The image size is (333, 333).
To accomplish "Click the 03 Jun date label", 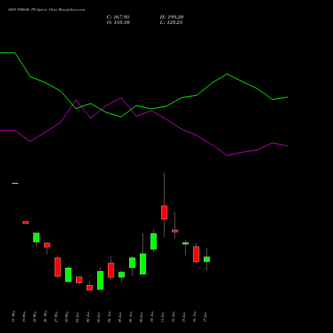I will coord(99,317).
